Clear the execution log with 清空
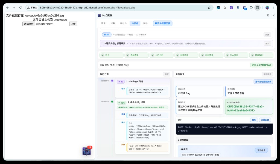 [x=167, y=74]
